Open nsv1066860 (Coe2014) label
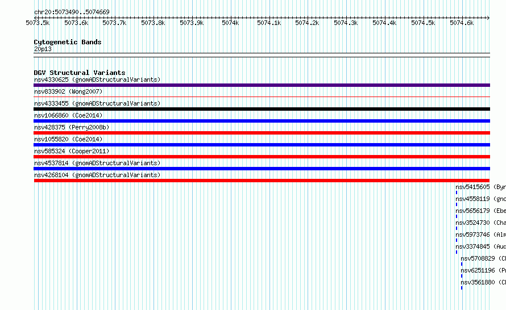 [x=68, y=115]
